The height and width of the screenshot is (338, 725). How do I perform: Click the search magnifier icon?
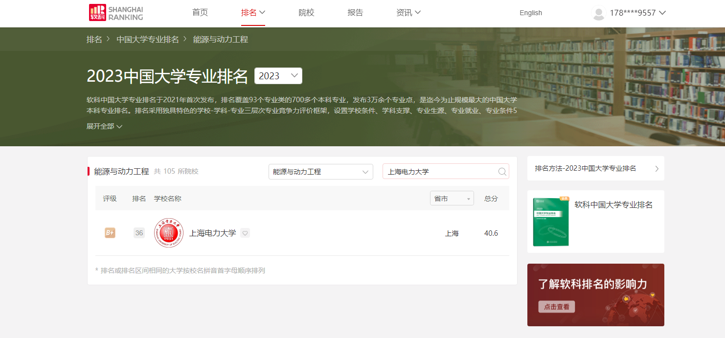[x=502, y=172]
